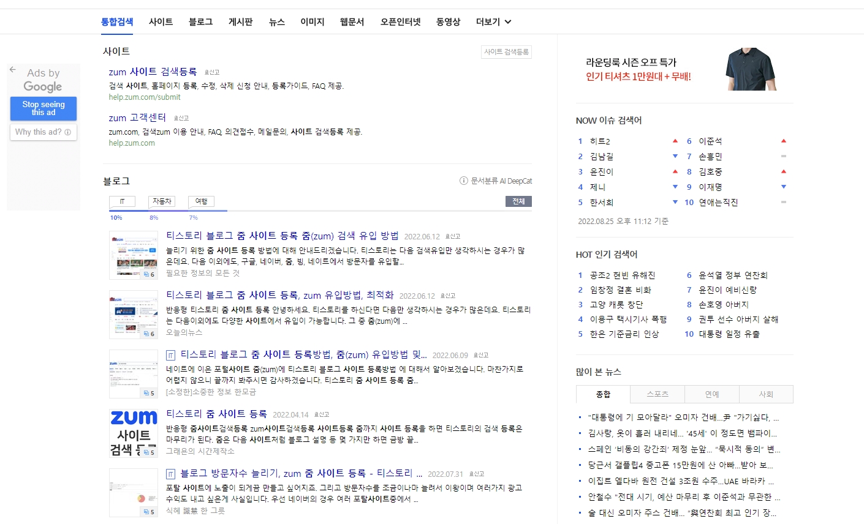Open the zum 사이트 검색등록 result link
This screenshot has height=524, width=864.
tap(153, 72)
